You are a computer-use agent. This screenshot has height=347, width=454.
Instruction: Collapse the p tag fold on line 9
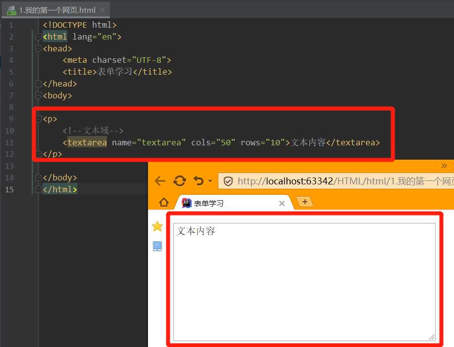pyautogui.click(x=39, y=119)
